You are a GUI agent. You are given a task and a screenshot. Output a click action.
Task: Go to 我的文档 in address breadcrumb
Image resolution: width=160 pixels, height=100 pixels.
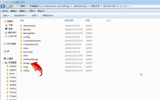point(95,6)
